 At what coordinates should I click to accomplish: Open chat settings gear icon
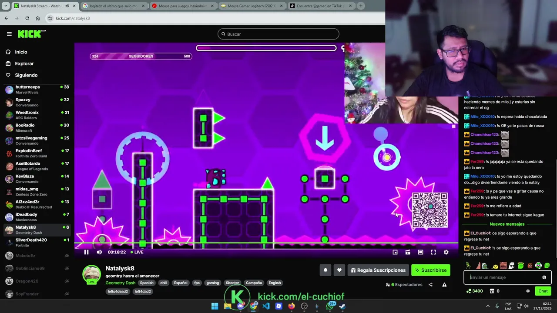(528, 291)
